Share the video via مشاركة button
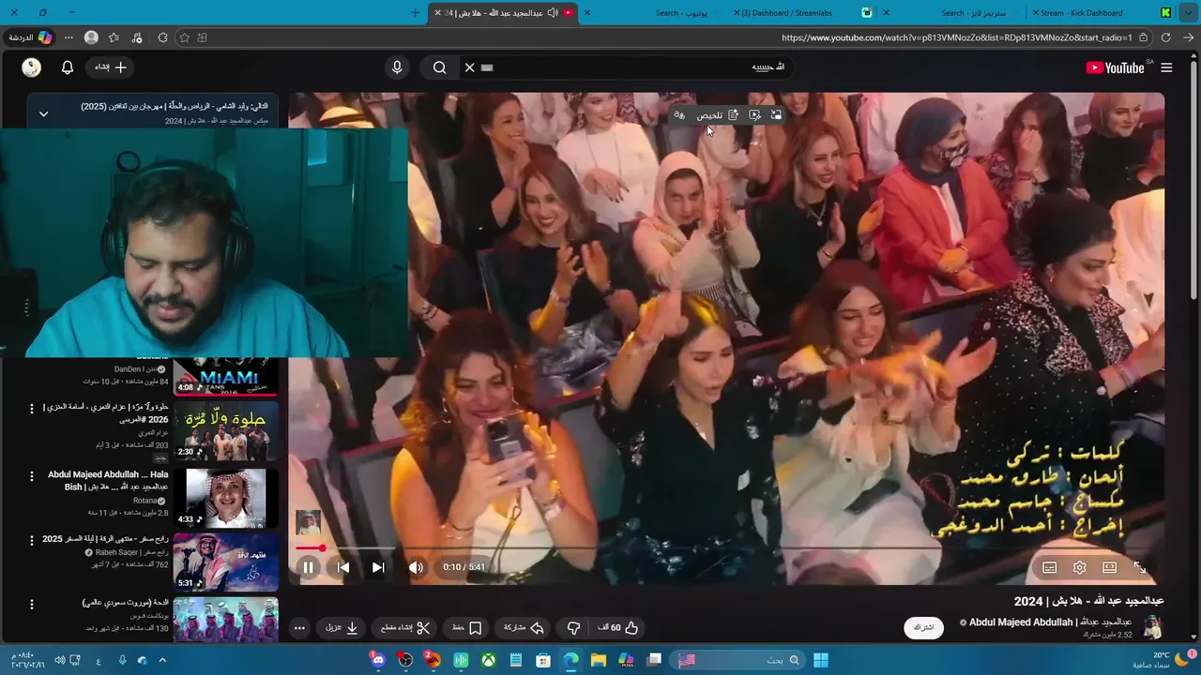The height and width of the screenshot is (675, 1201). pyautogui.click(x=524, y=627)
